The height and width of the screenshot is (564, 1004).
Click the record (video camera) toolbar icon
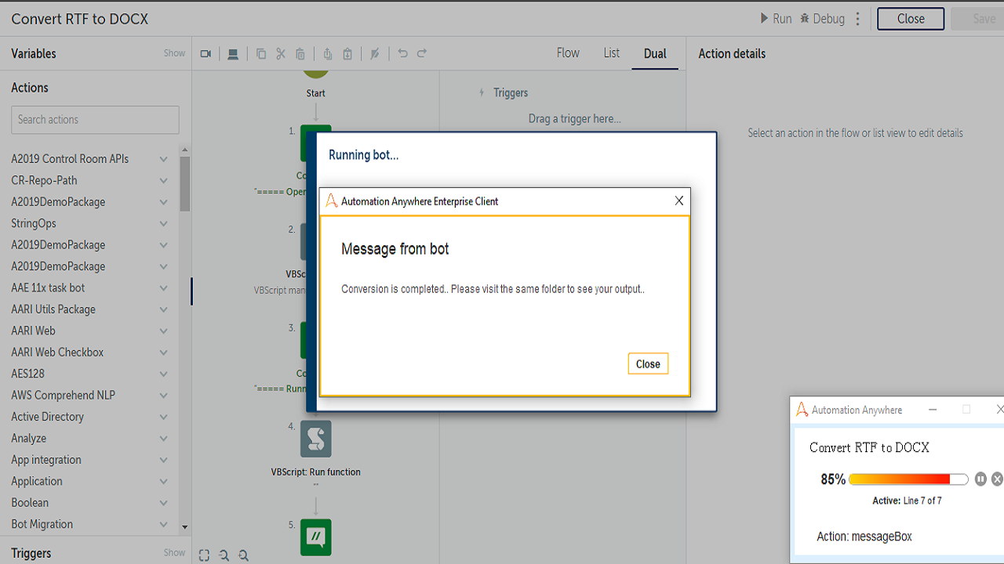tap(206, 54)
